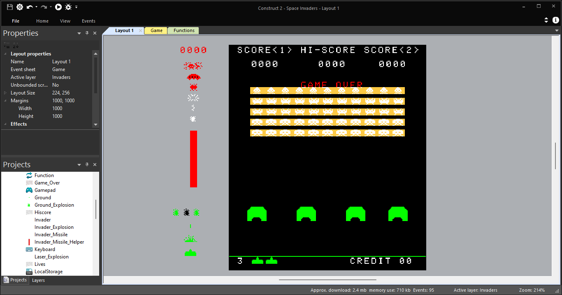
Task: Switch to the View ribbon tab
Action: click(65, 21)
